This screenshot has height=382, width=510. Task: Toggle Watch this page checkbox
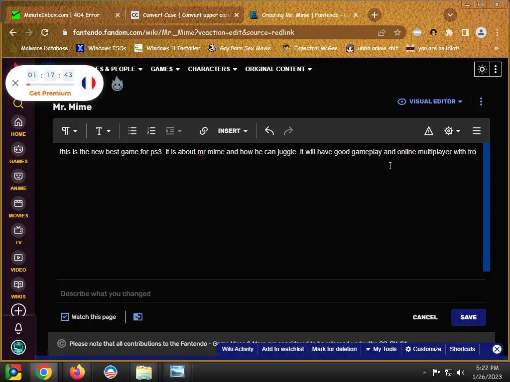[65, 317]
